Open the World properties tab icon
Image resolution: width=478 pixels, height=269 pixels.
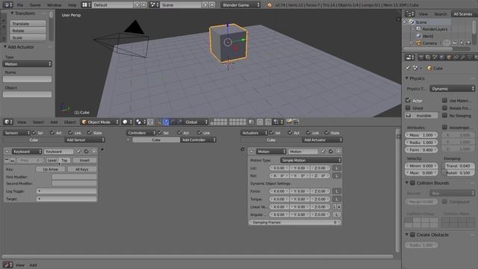[x=442, y=57]
